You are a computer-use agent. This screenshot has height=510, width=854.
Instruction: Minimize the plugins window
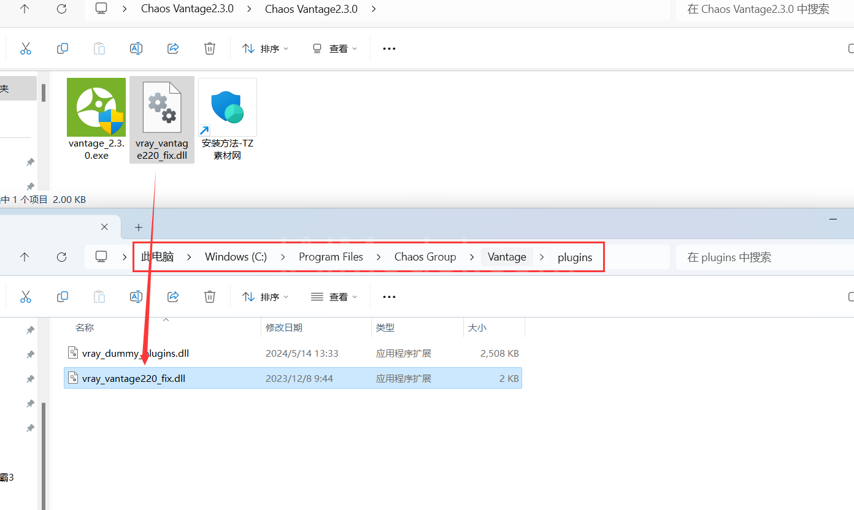833,219
